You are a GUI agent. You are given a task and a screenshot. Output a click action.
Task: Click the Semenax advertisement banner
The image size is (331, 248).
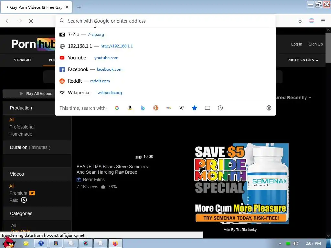[241, 184]
